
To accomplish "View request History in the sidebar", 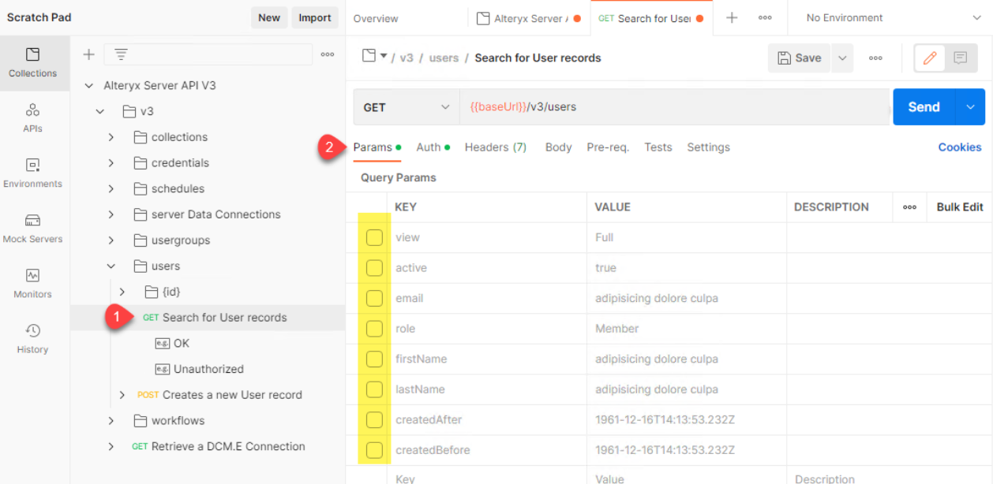I will pos(32,337).
